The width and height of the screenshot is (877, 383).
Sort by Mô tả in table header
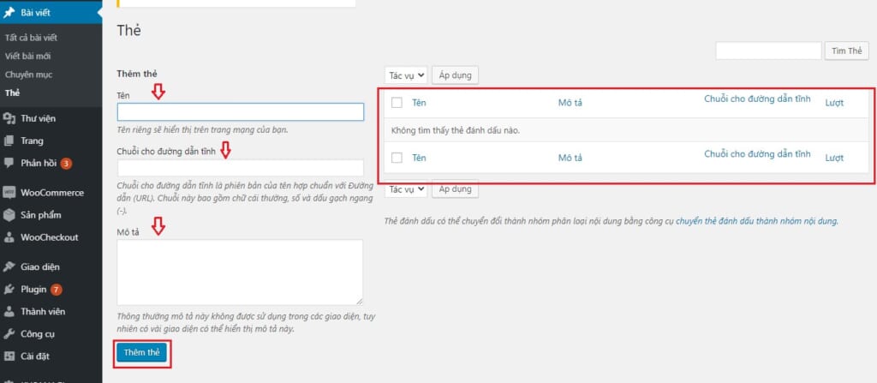[x=570, y=103]
